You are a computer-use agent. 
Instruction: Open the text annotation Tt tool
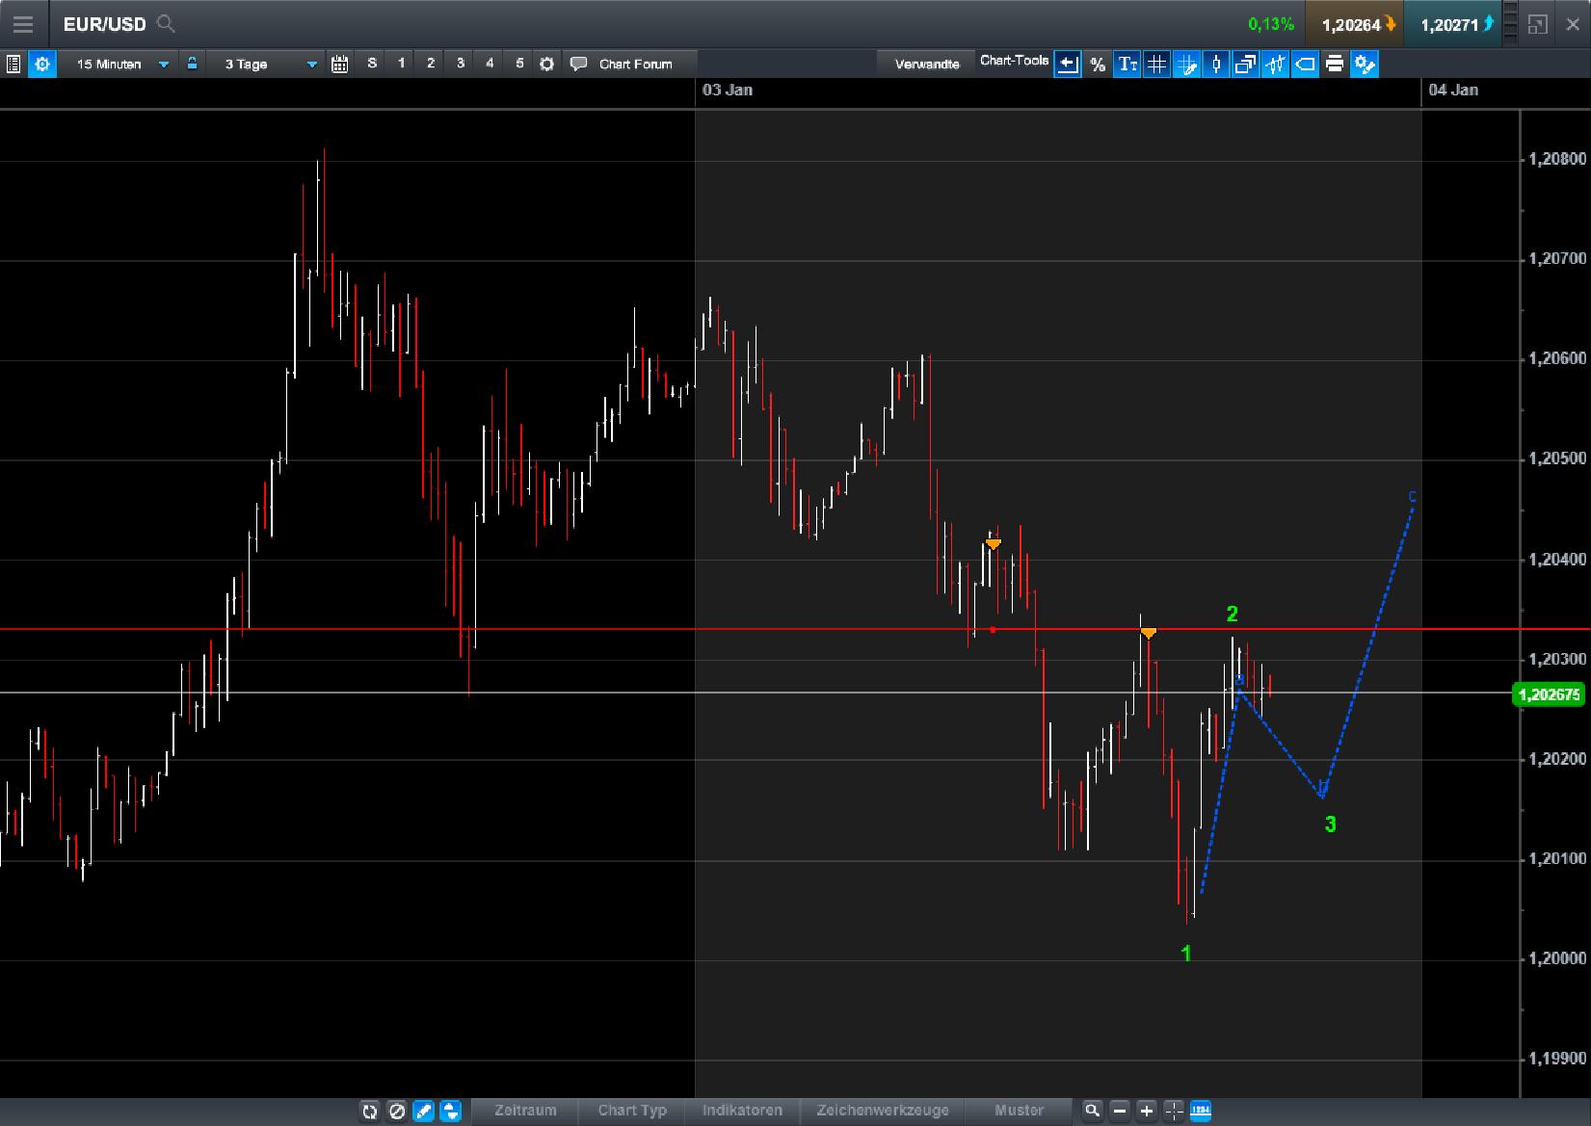coord(1127,65)
